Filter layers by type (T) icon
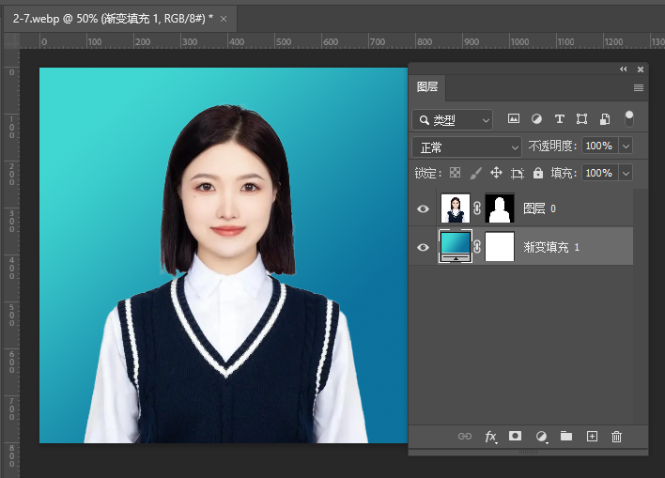This screenshot has height=478, width=665. [560, 119]
